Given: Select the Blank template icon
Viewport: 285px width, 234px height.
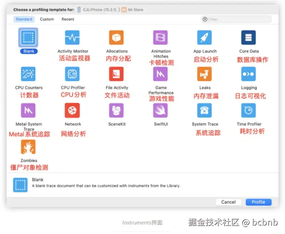Looking at the screenshot, I should coord(28,38).
